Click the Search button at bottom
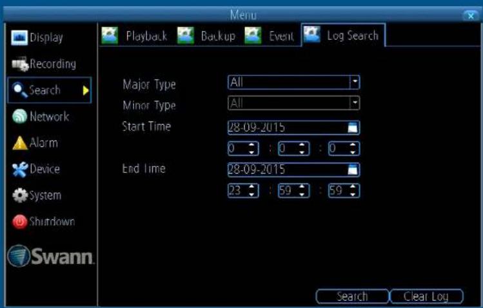483x308 pixels. point(352,296)
